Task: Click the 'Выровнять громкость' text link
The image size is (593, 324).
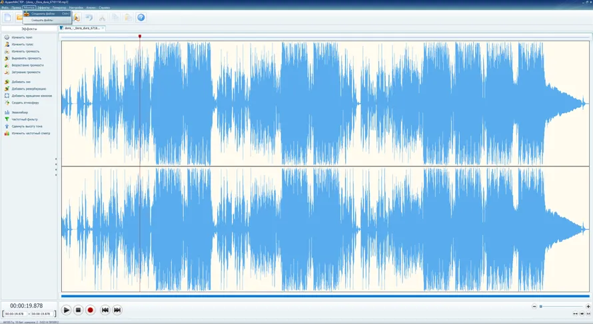Action: pos(27,58)
